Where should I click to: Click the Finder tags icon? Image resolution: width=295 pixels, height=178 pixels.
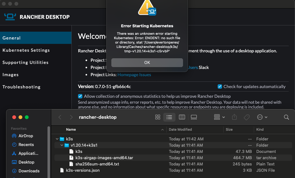(x=247, y=117)
